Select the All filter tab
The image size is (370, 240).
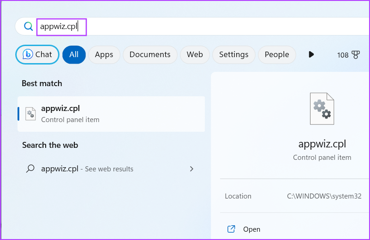pos(74,55)
